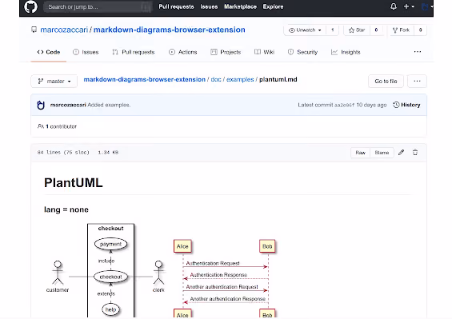The height and width of the screenshot is (319, 452).
Task: Navigate to examples folder breadcrumb
Action: (x=240, y=79)
